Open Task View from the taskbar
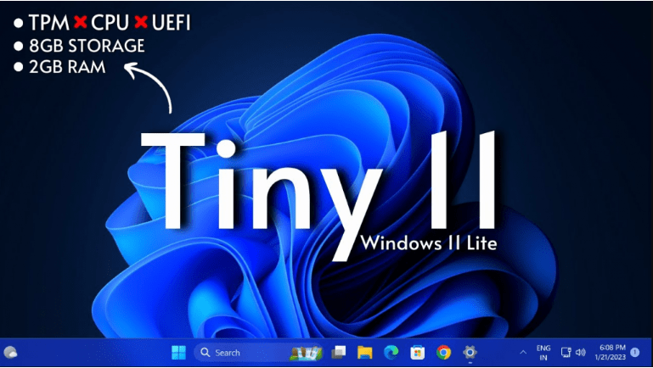Image resolution: width=653 pixels, height=368 pixels. coord(339,353)
